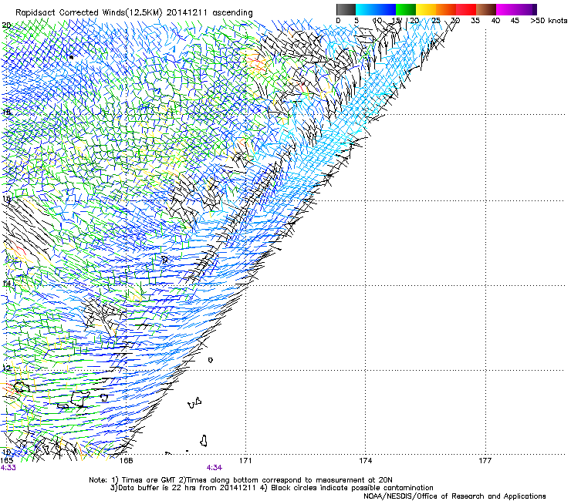Image resolution: width=571 pixels, height=501 pixels.
Task: Click the latitude label '14'
Action: click(x=6, y=283)
